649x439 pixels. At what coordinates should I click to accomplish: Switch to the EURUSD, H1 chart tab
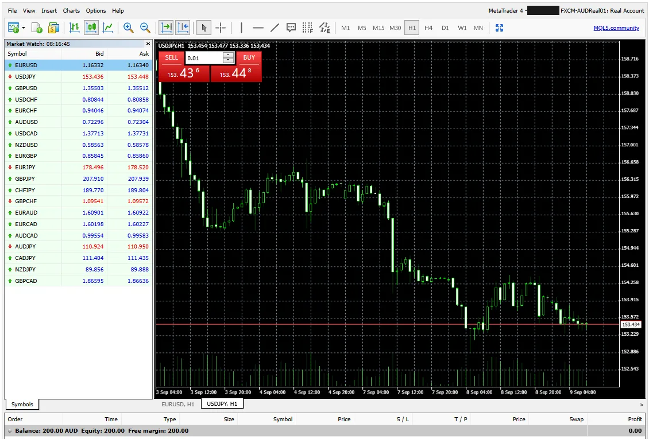(177, 404)
